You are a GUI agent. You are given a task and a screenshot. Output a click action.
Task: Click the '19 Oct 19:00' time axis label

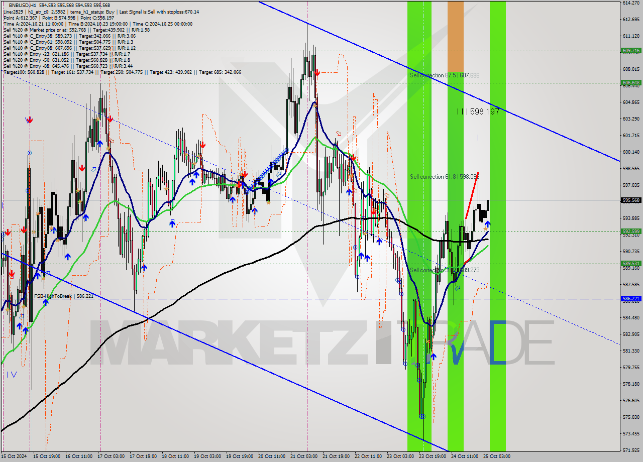pyautogui.click(x=239, y=456)
